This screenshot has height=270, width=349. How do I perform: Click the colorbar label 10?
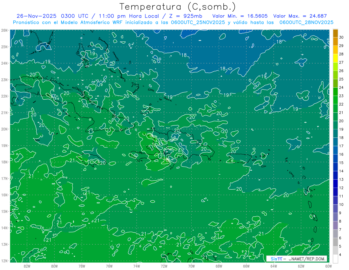[x=341, y=205]
